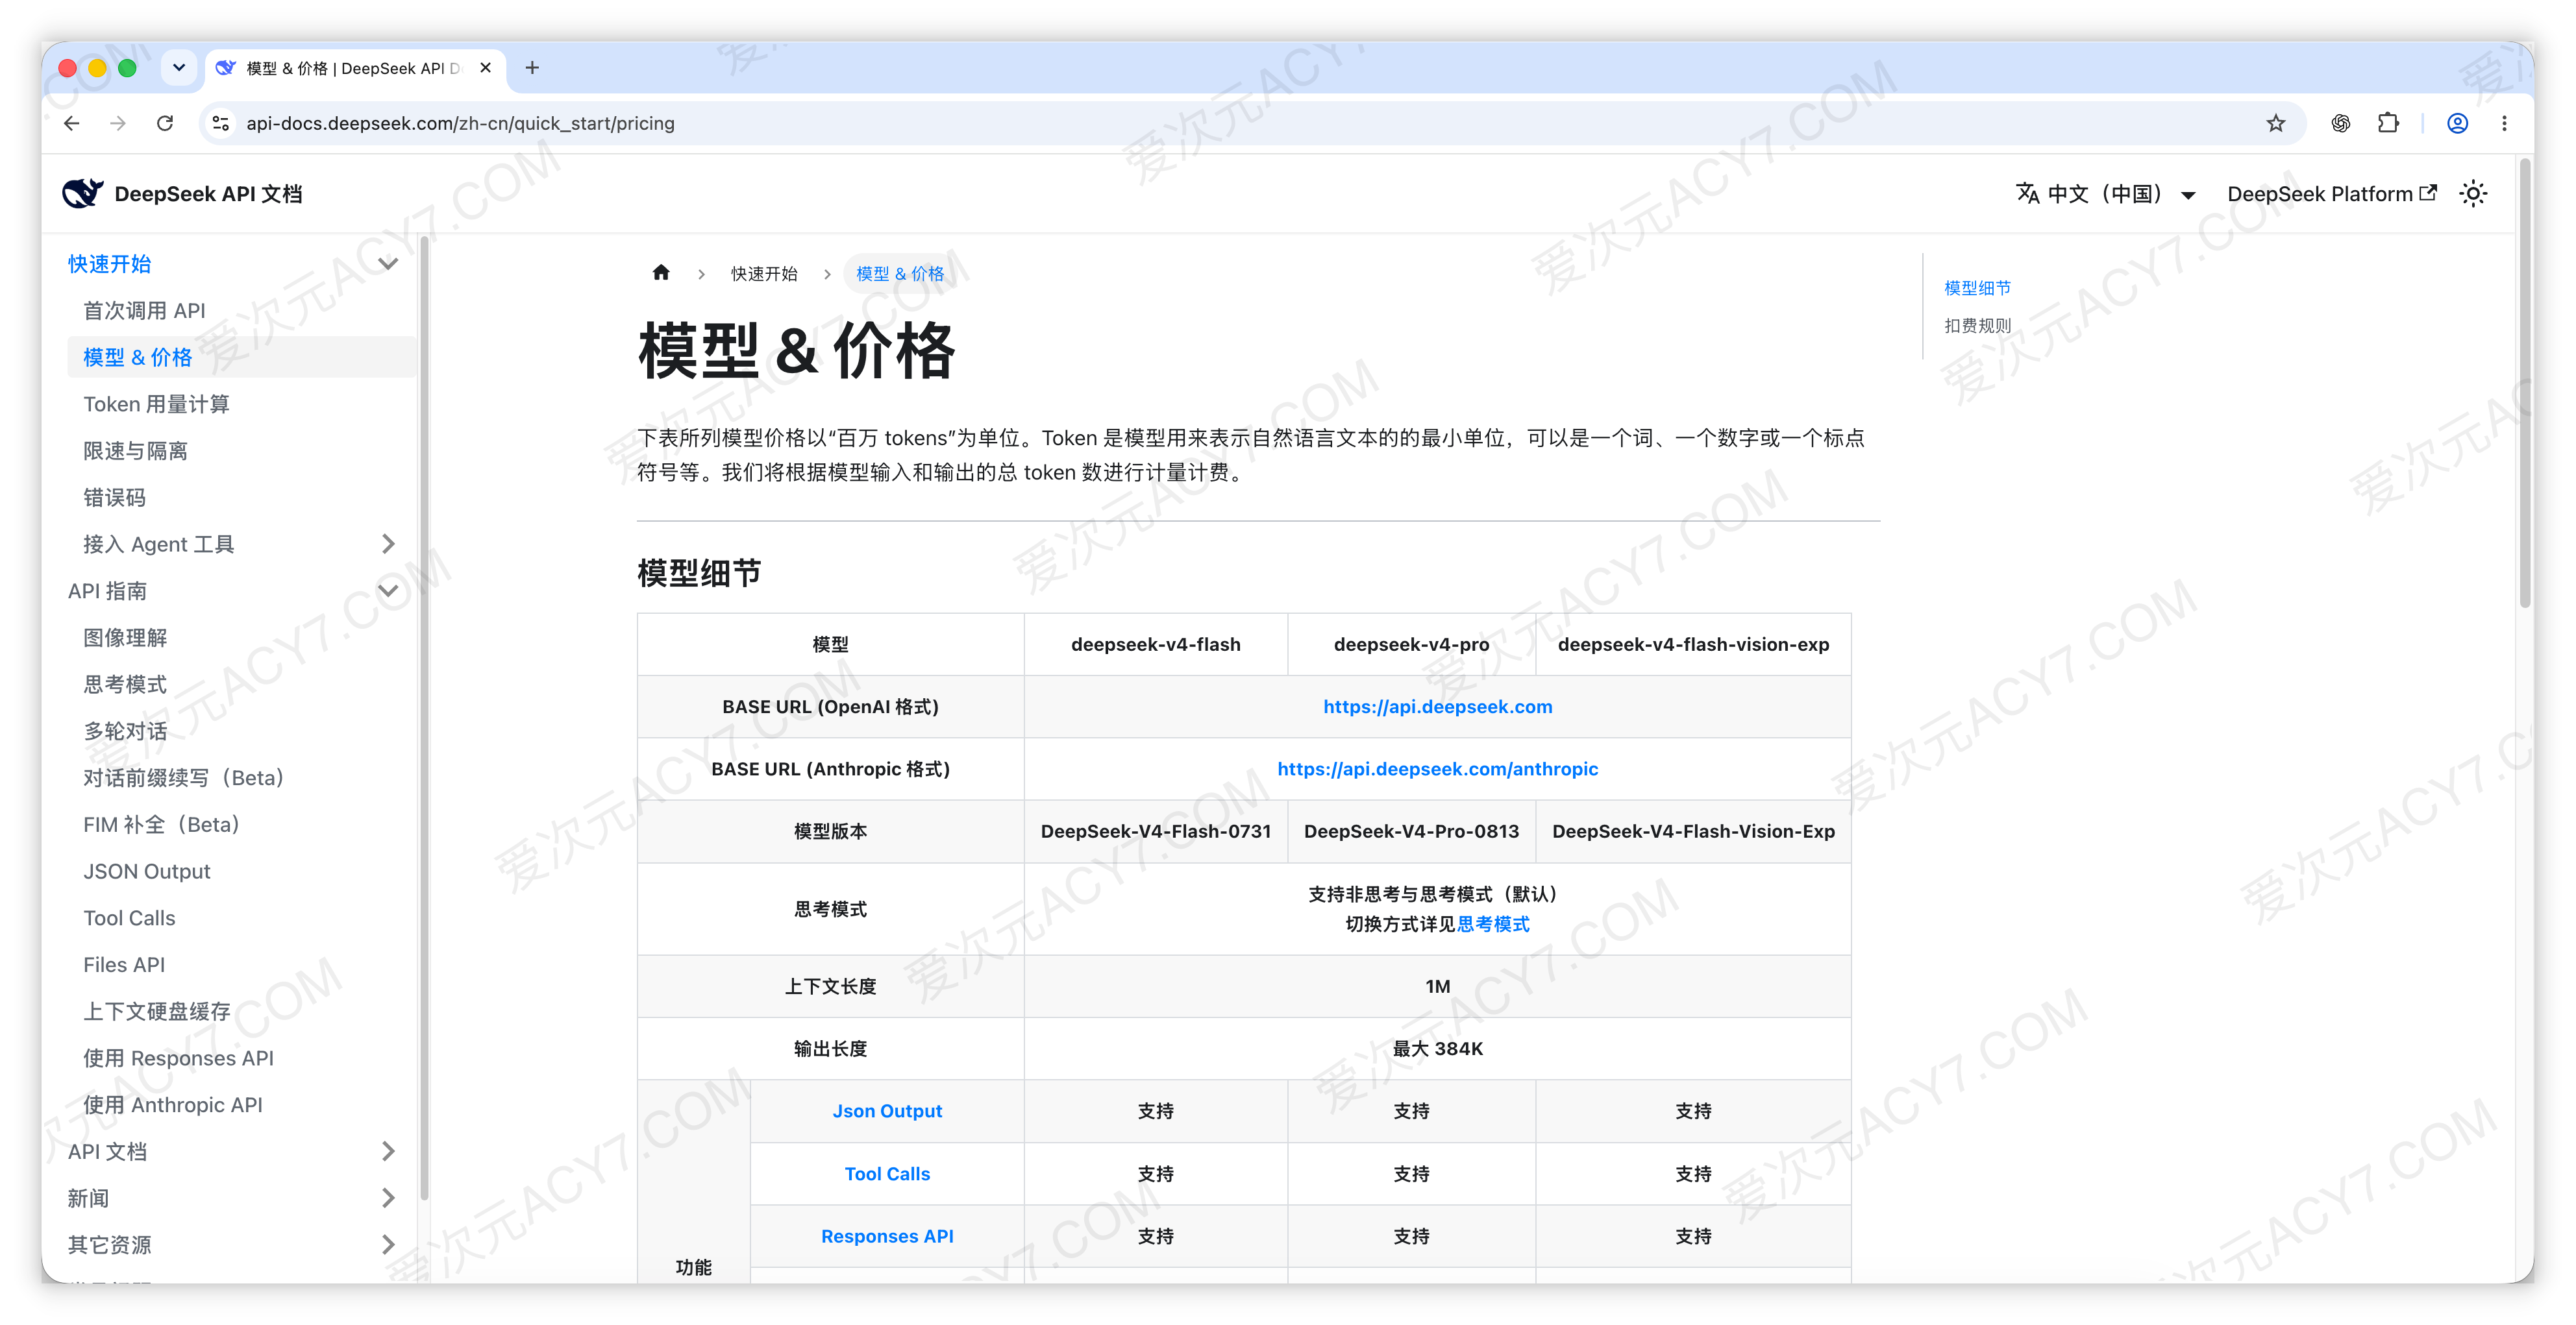Open the Chrome three-dot menu
The width and height of the screenshot is (2576, 1325).
[x=2504, y=123]
